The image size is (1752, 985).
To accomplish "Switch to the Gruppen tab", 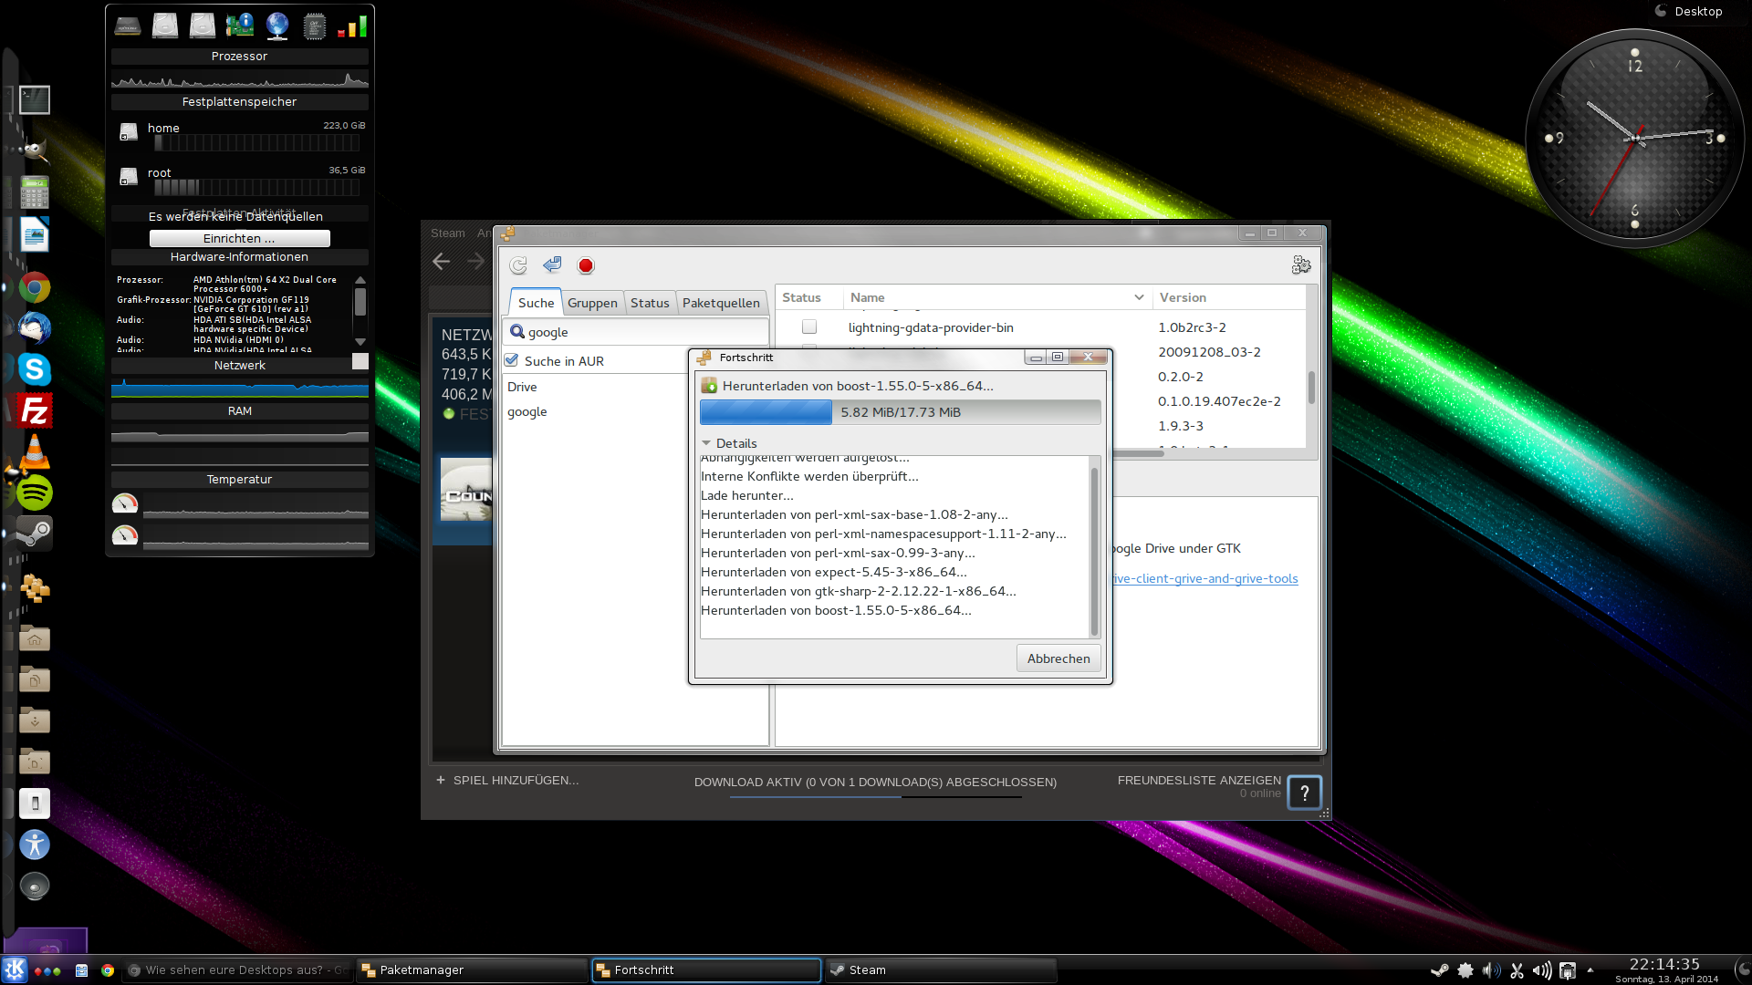I will pos(592,303).
